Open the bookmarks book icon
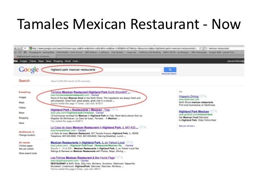The image size is (258, 193). click(x=20, y=52)
